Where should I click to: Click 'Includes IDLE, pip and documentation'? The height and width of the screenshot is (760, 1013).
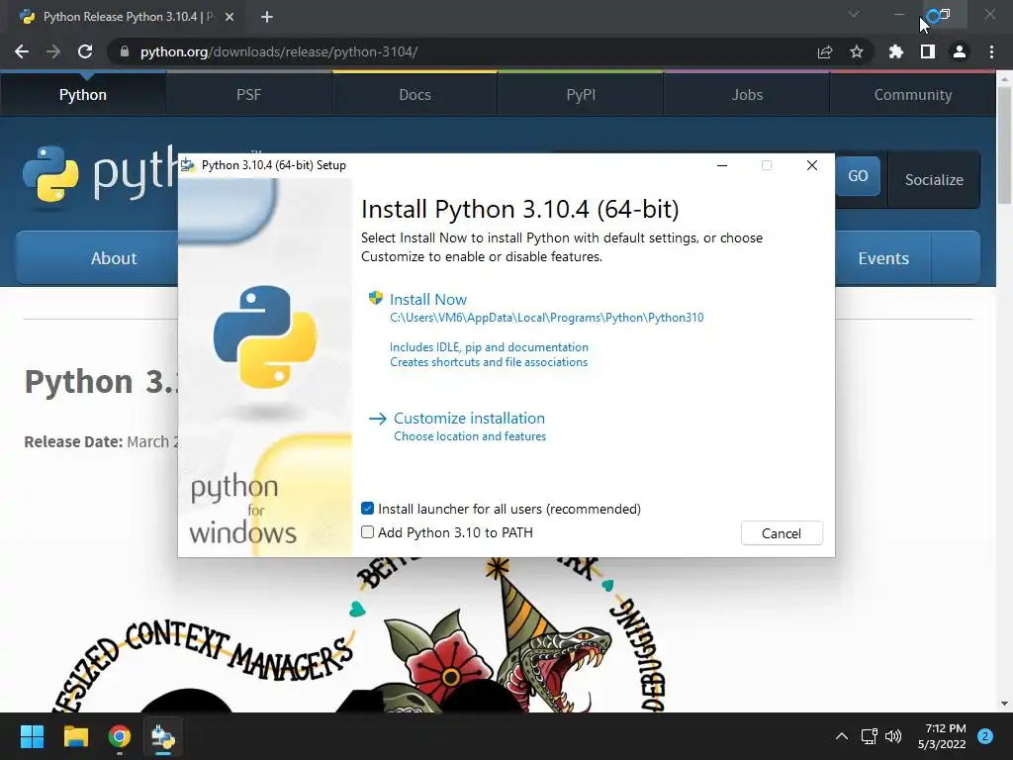pyautogui.click(x=489, y=347)
